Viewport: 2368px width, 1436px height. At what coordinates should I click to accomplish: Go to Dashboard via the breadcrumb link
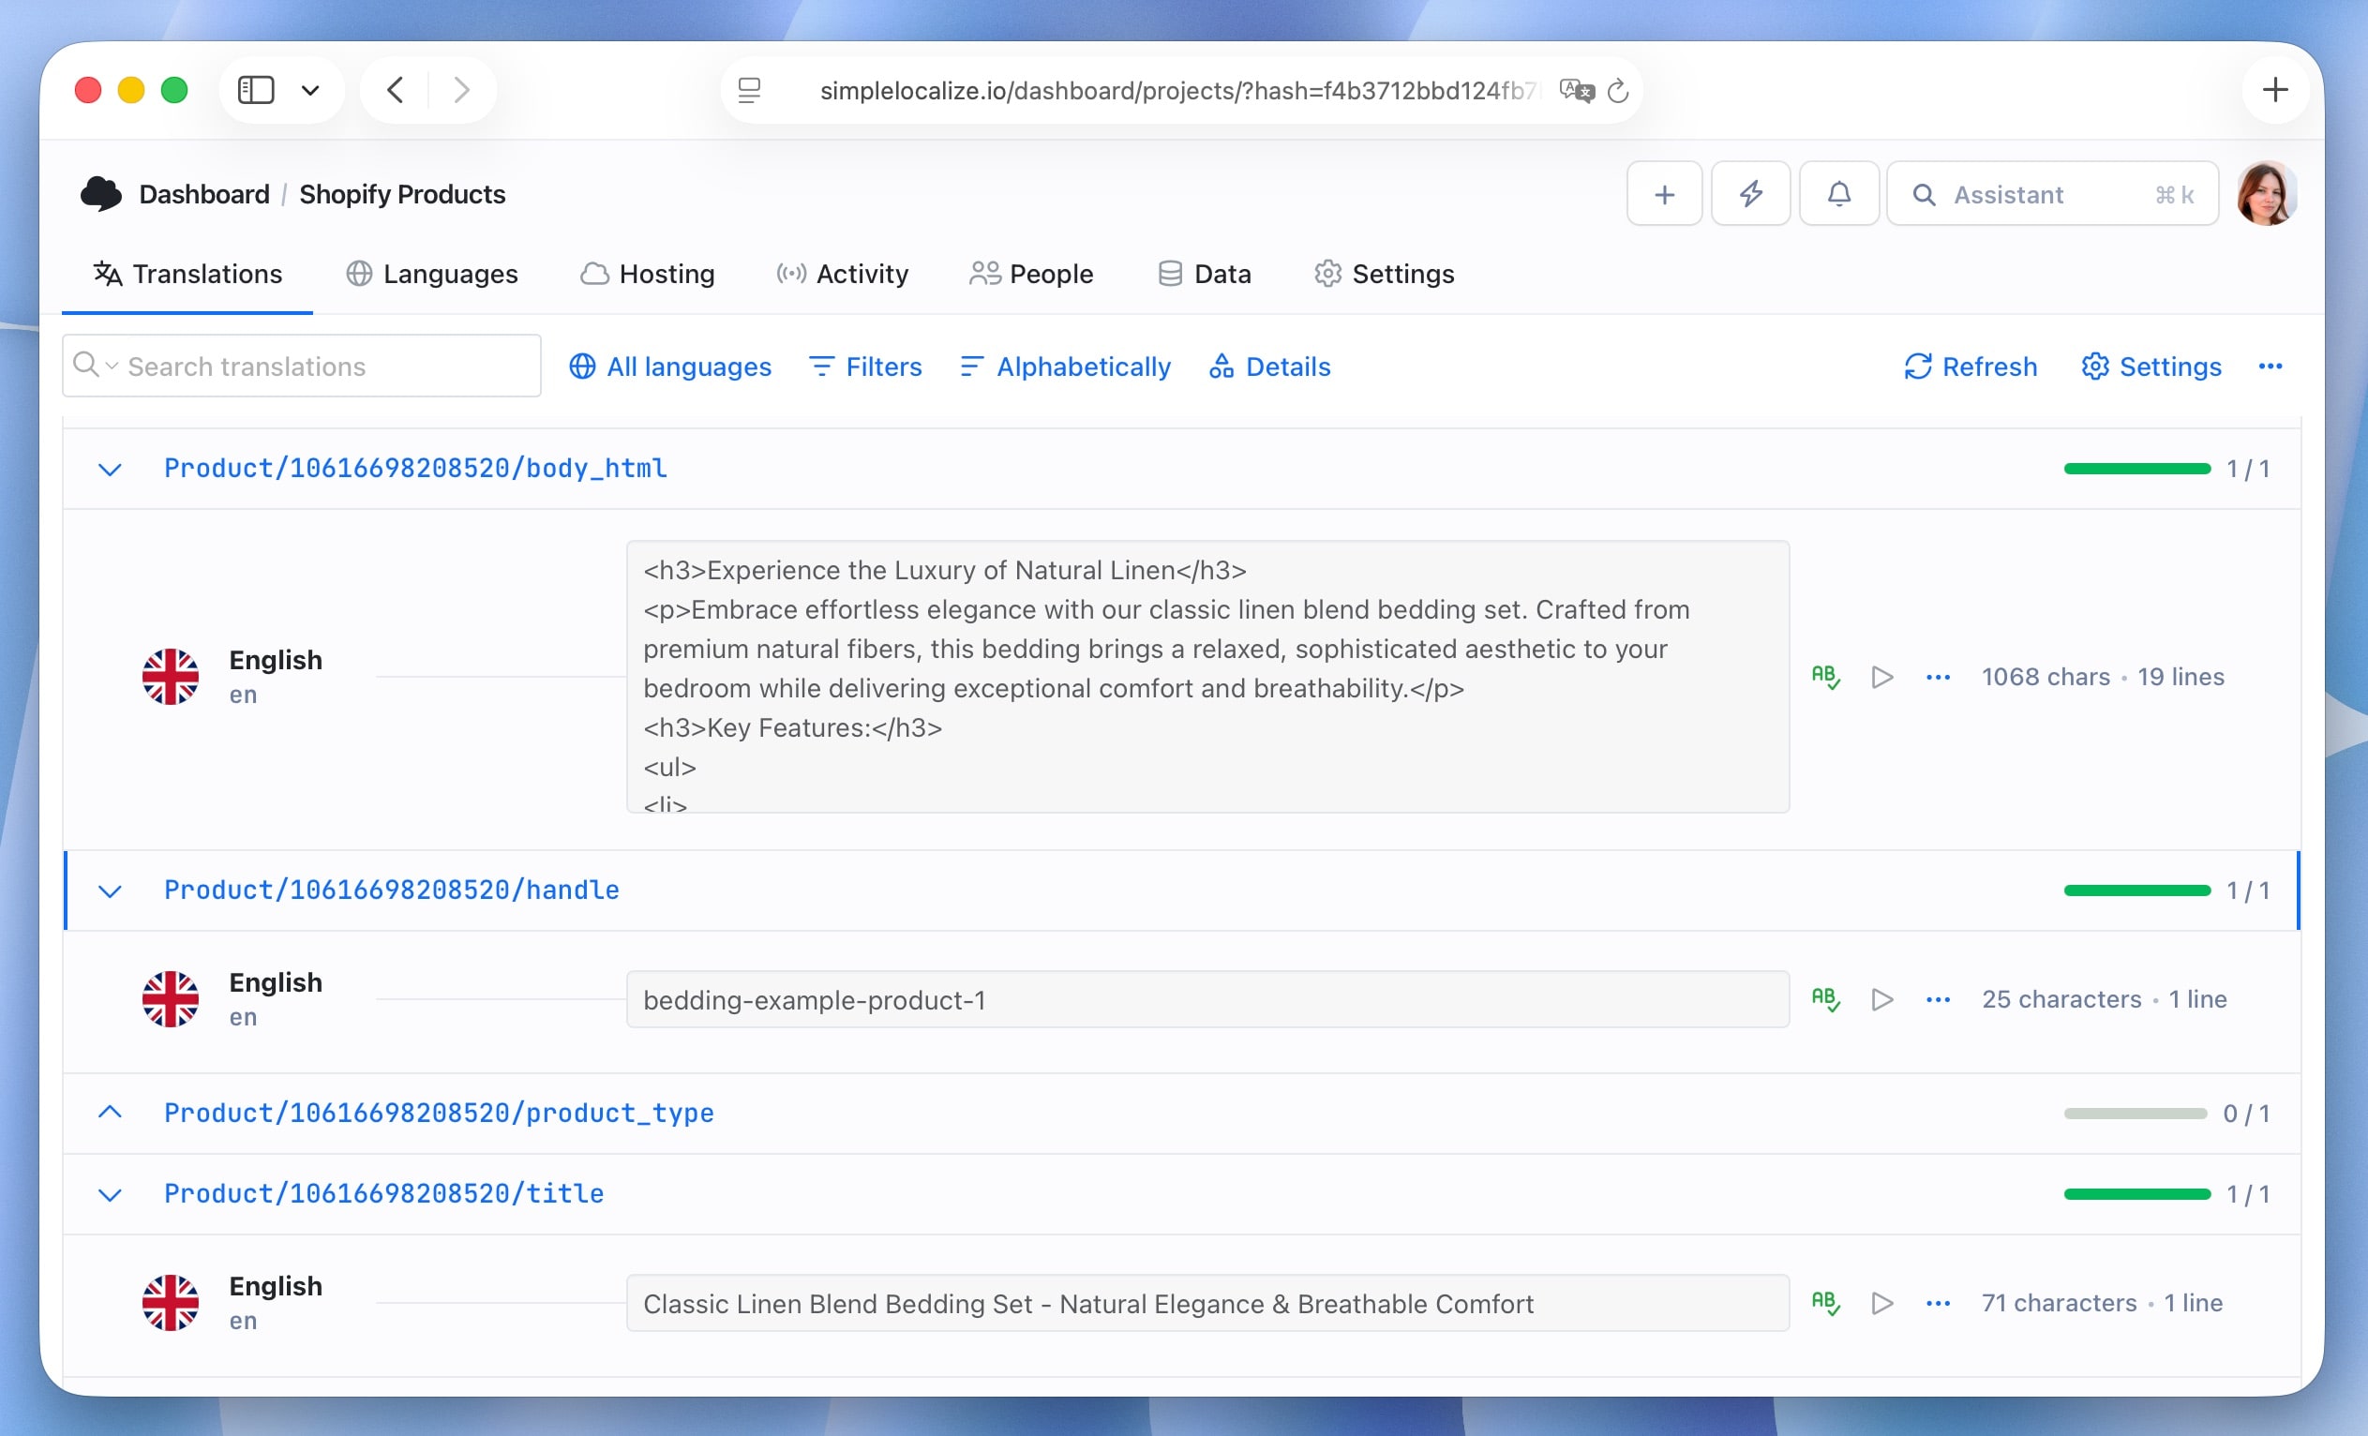[203, 193]
